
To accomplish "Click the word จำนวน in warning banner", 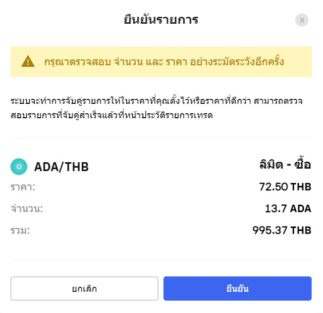I will [x=128, y=62].
